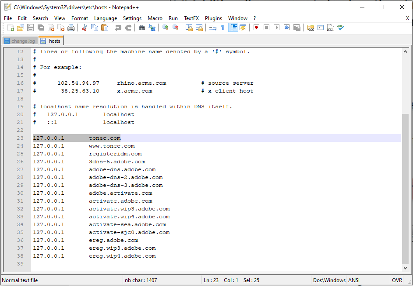Select the hosts tab

pyautogui.click(x=51, y=41)
